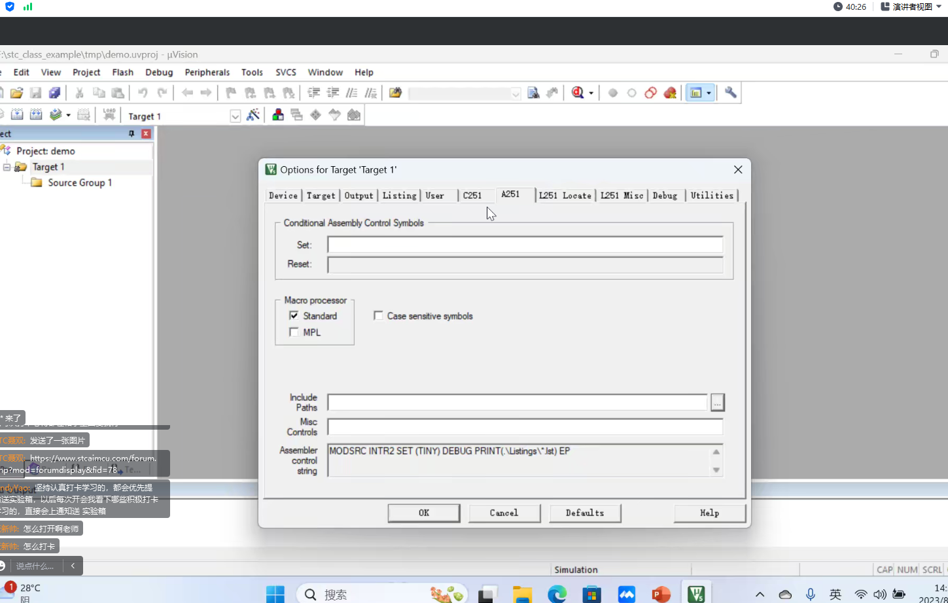Click the Save file toolbar icon
The height and width of the screenshot is (603, 948).
pyautogui.click(x=36, y=93)
